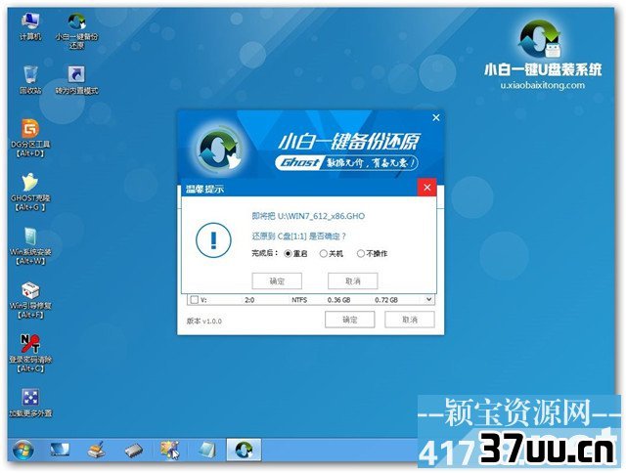Click the 2:0 cell in partition row
This screenshot has height=473, width=626.
pos(249,300)
